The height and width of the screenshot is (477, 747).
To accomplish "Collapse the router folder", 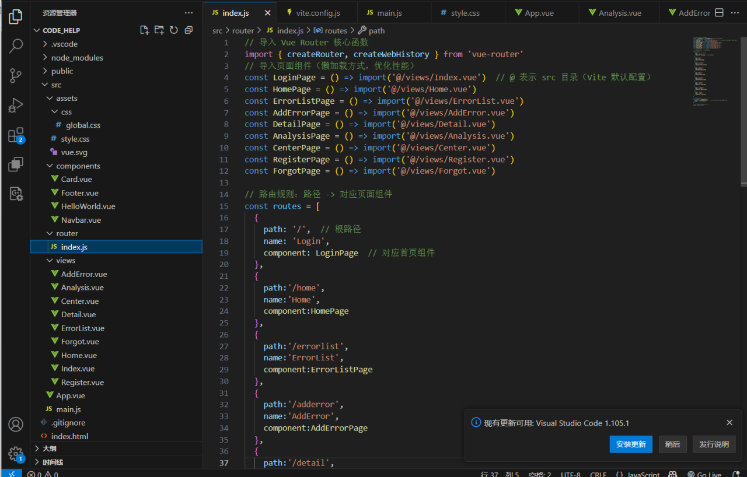I will click(x=116, y=233).
